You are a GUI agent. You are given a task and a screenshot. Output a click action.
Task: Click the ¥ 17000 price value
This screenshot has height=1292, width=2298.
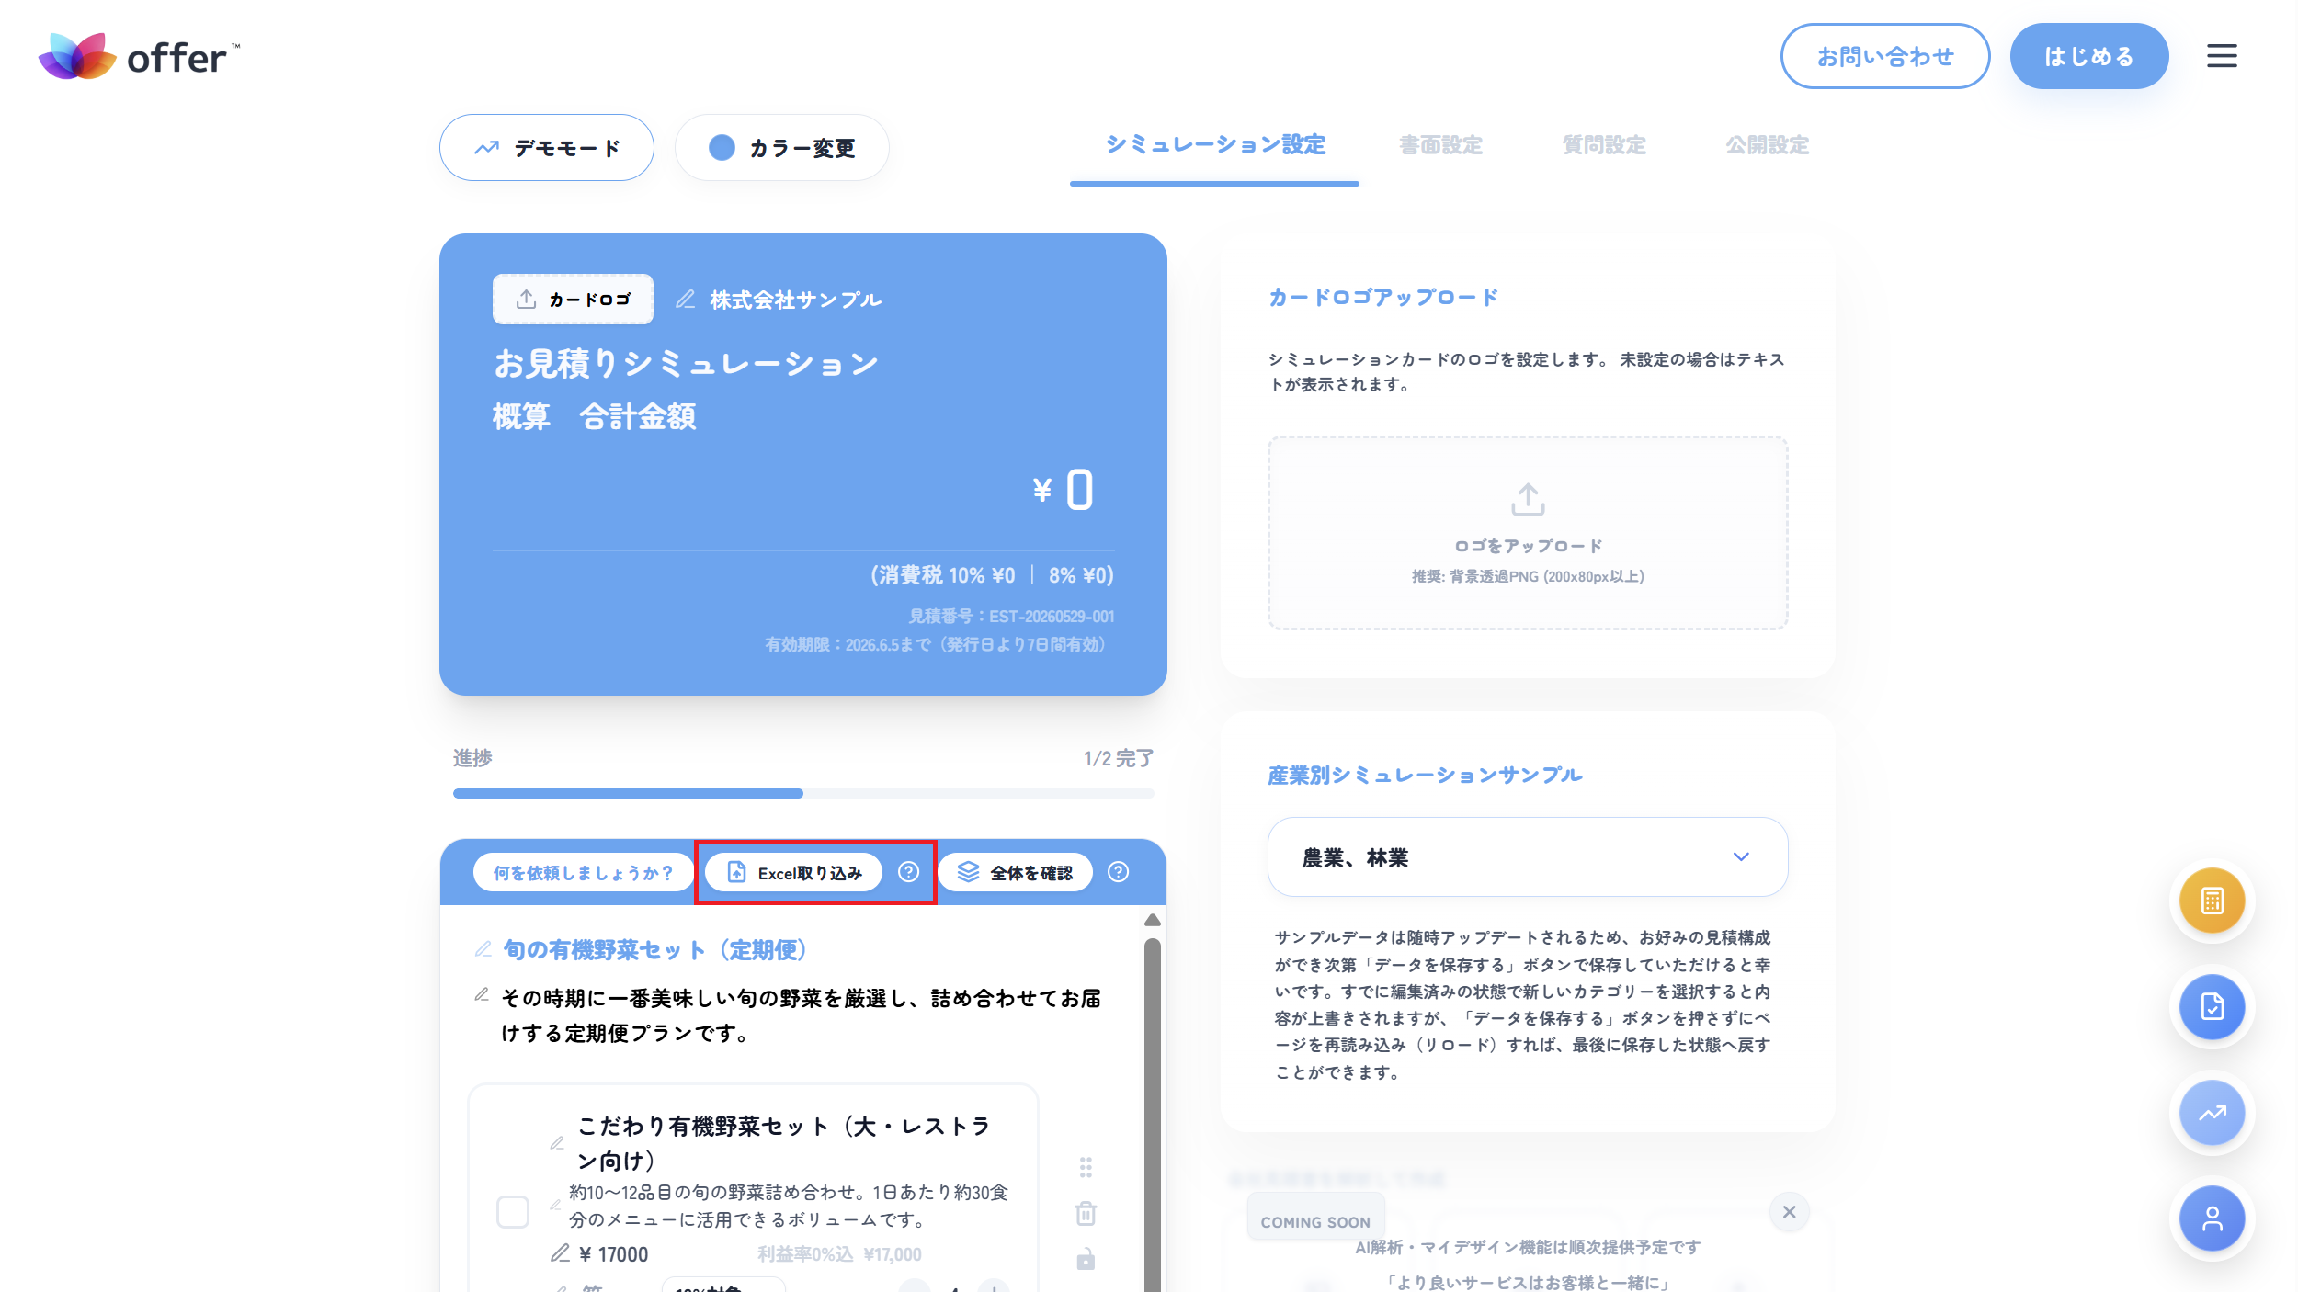[x=614, y=1254]
